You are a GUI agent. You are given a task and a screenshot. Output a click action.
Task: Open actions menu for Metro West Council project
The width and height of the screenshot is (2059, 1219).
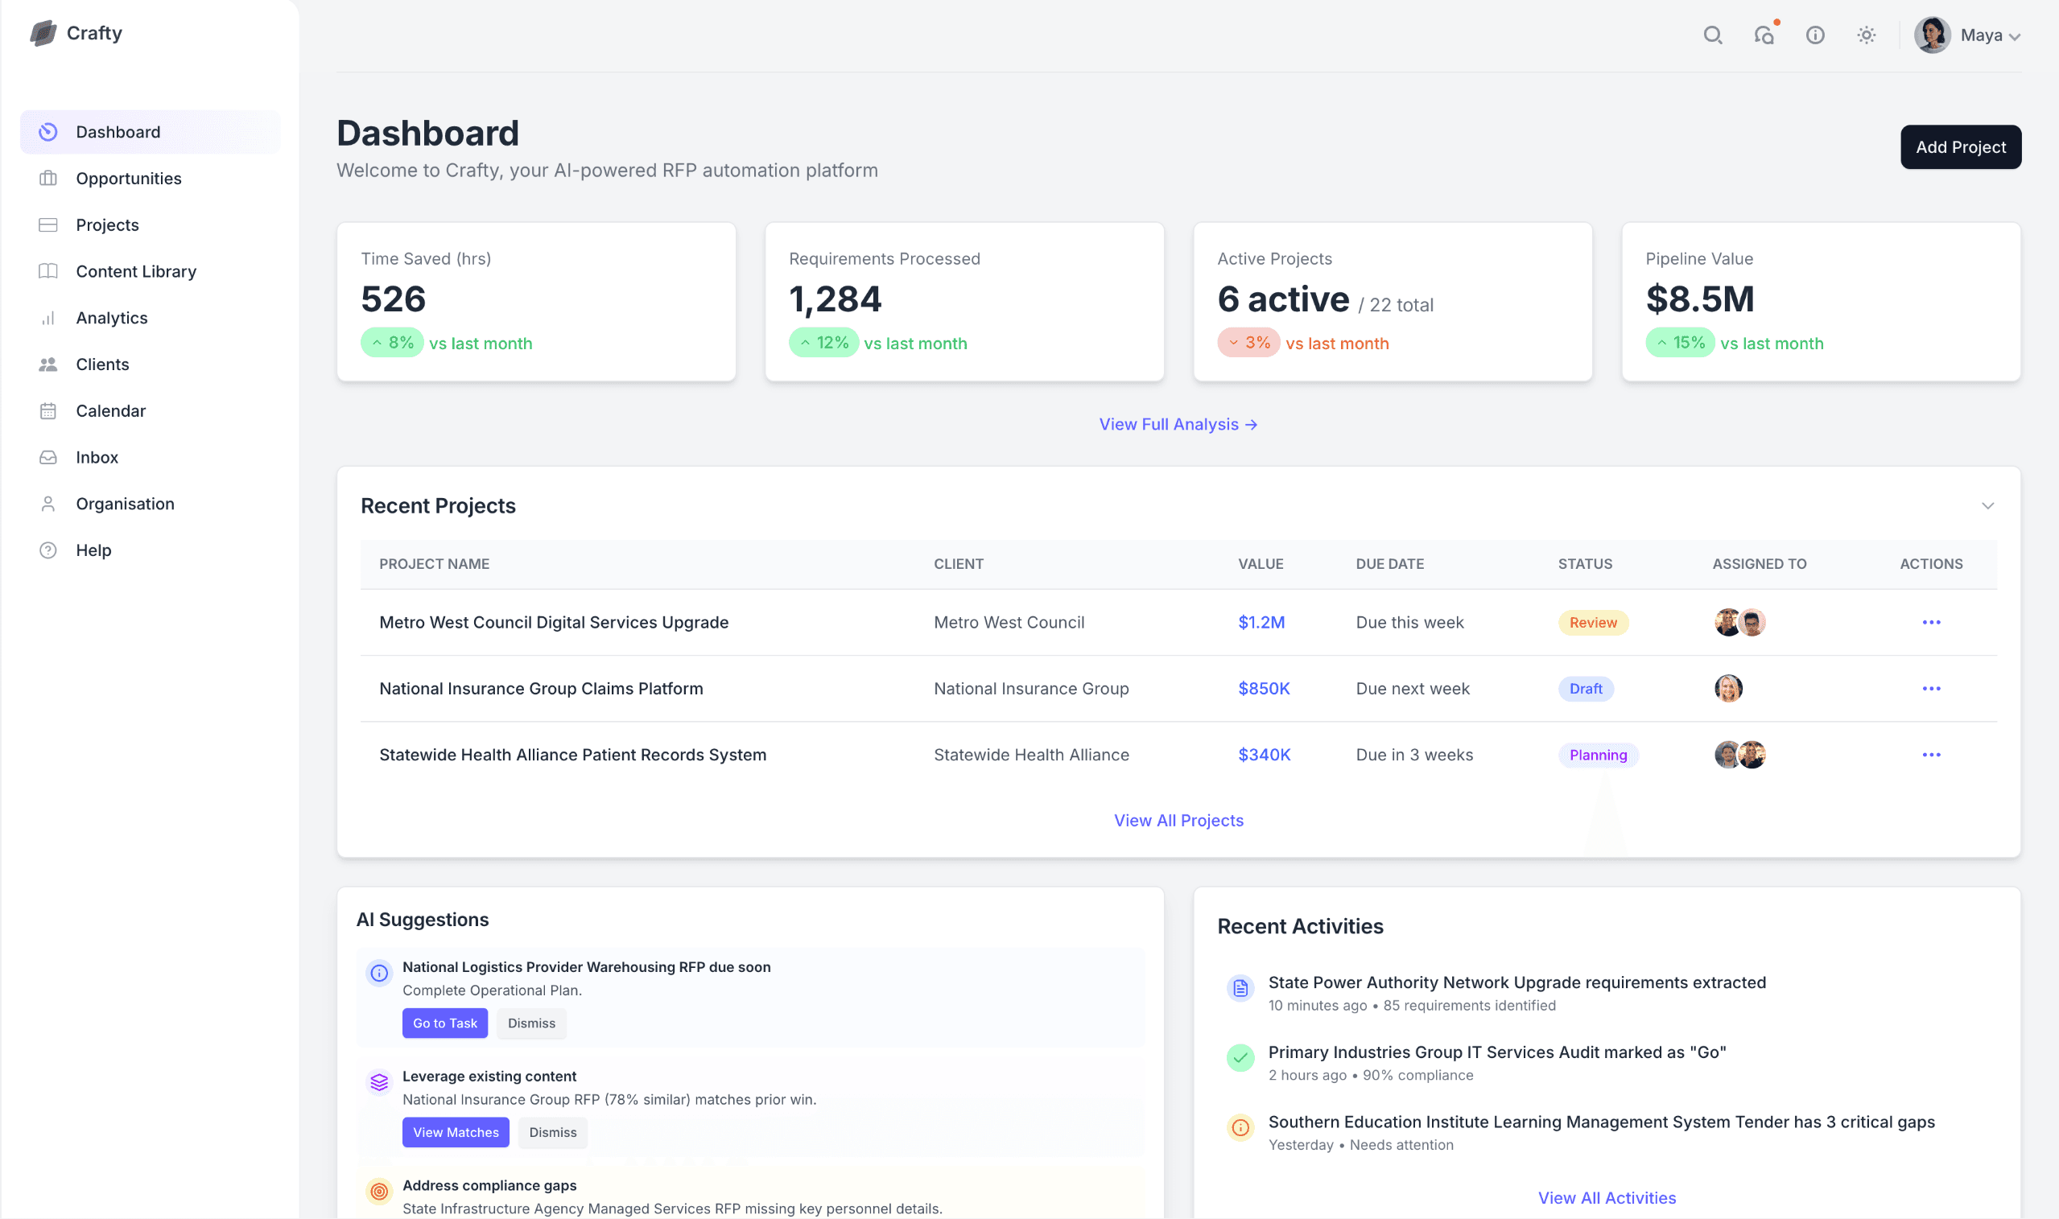pyautogui.click(x=1932, y=622)
